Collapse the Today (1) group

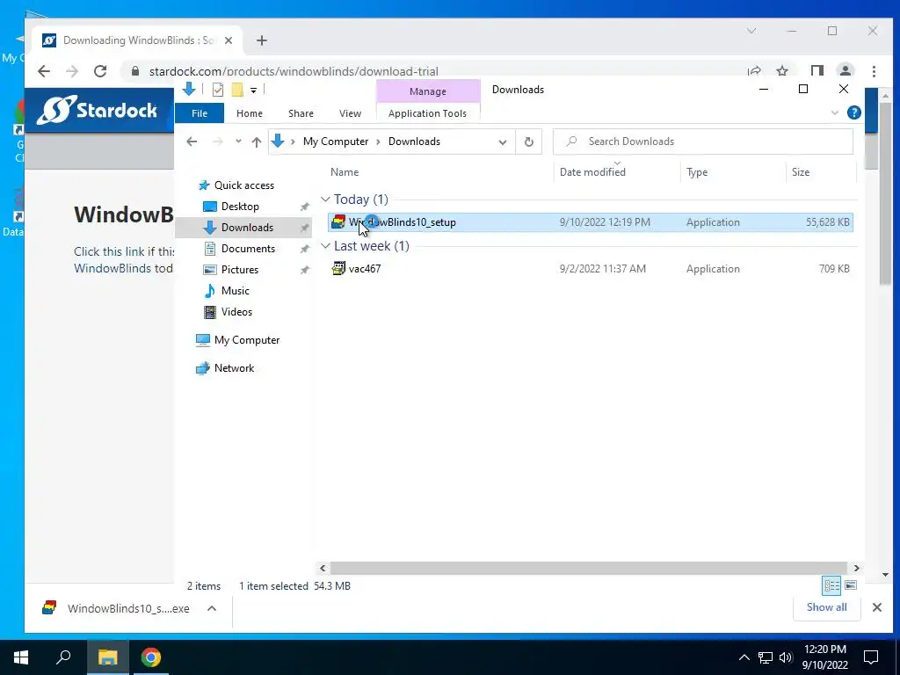pyautogui.click(x=325, y=200)
